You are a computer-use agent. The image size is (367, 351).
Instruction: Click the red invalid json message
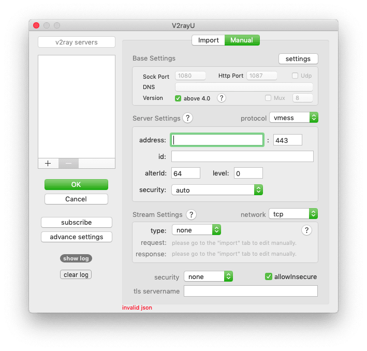(137, 308)
